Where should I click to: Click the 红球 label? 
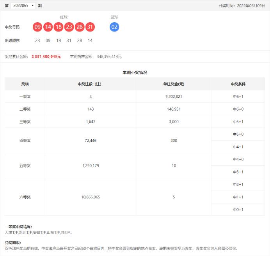[64, 17]
